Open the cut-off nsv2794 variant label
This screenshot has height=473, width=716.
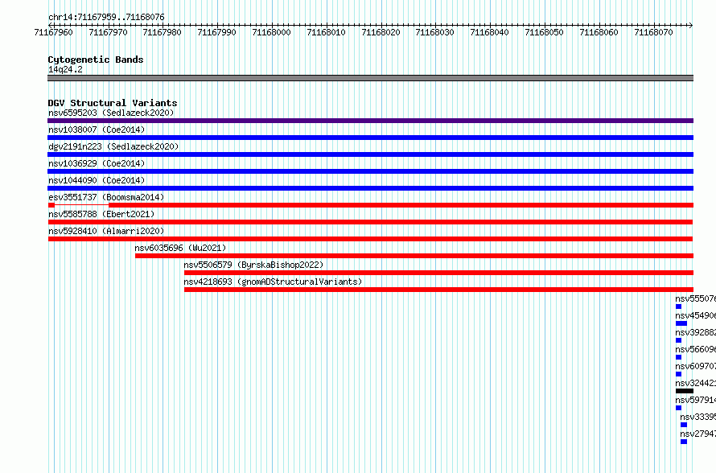point(697,434)
